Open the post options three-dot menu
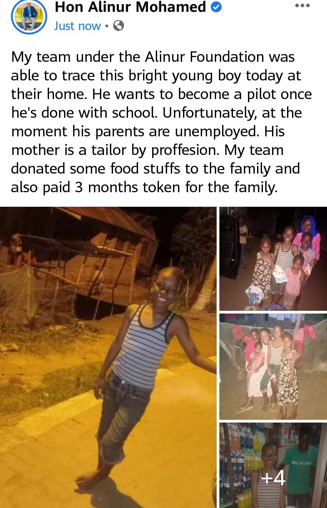This screenshot has height=508, width=327. [x=302, y=5]
